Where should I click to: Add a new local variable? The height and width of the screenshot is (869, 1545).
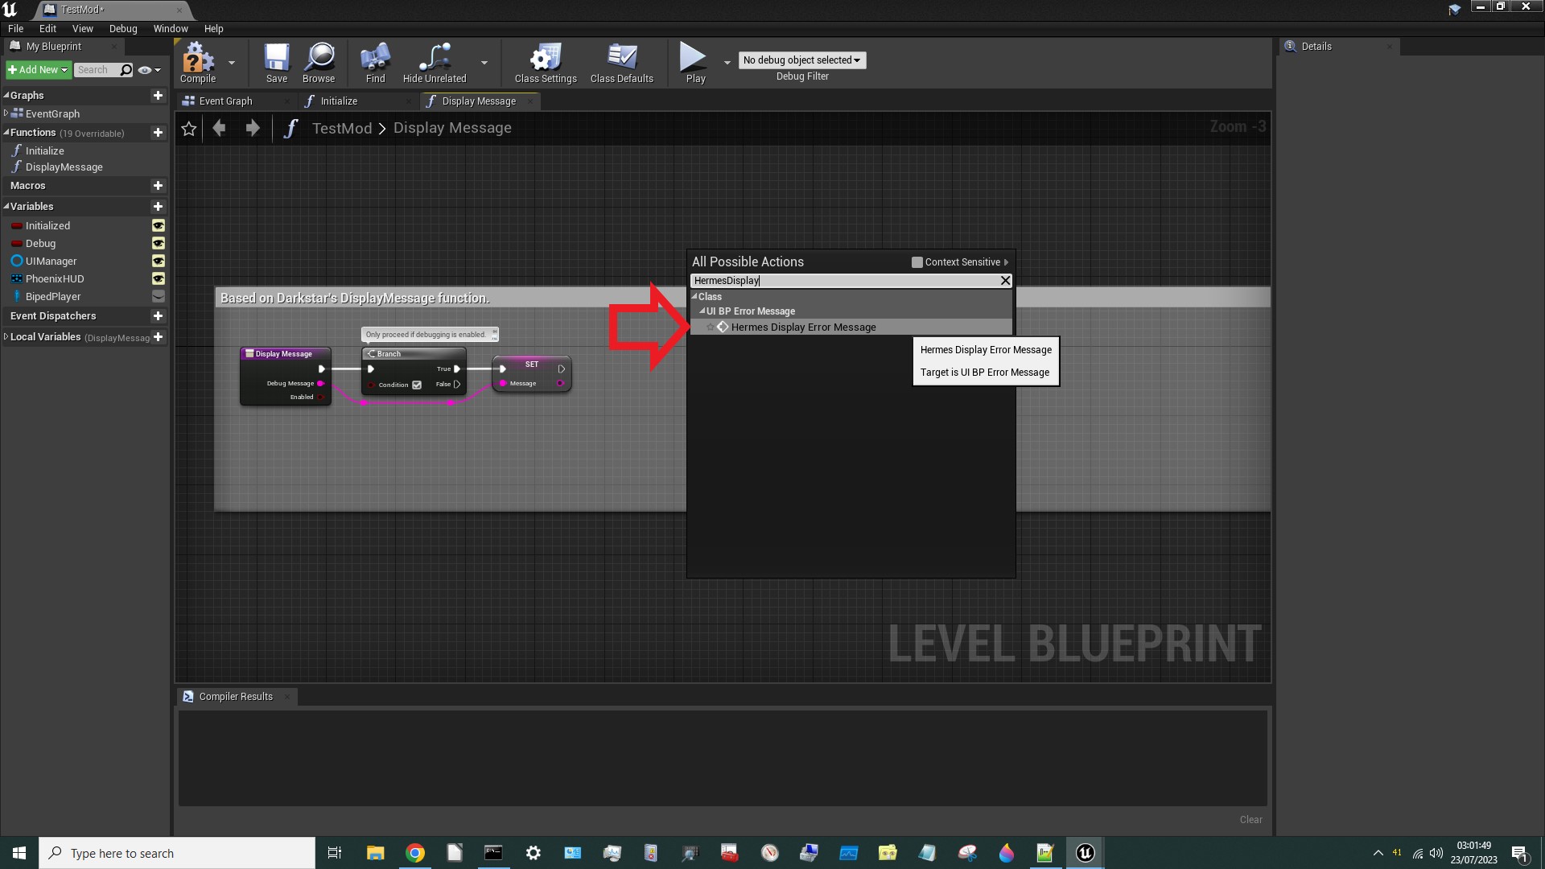pyautogui.click(x=158, y=337)
